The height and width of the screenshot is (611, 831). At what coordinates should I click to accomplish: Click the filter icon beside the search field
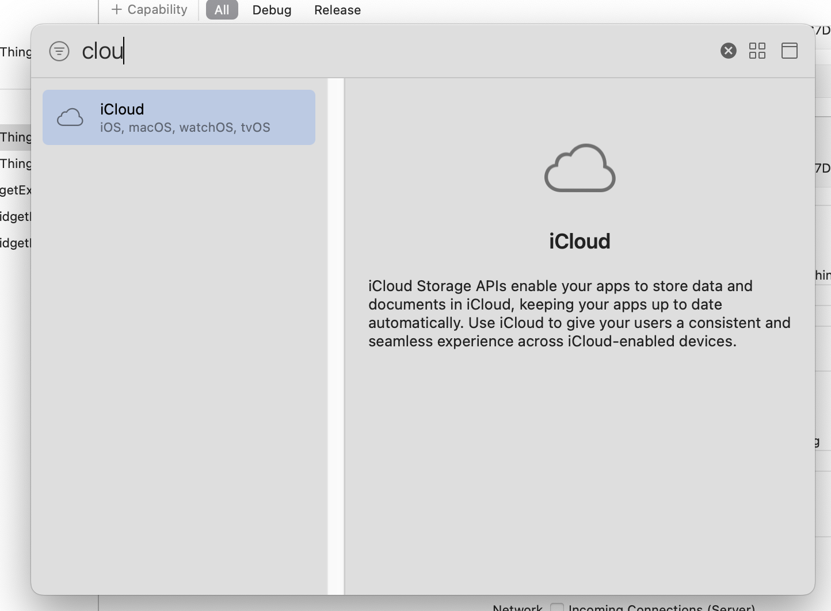[59, 51]
